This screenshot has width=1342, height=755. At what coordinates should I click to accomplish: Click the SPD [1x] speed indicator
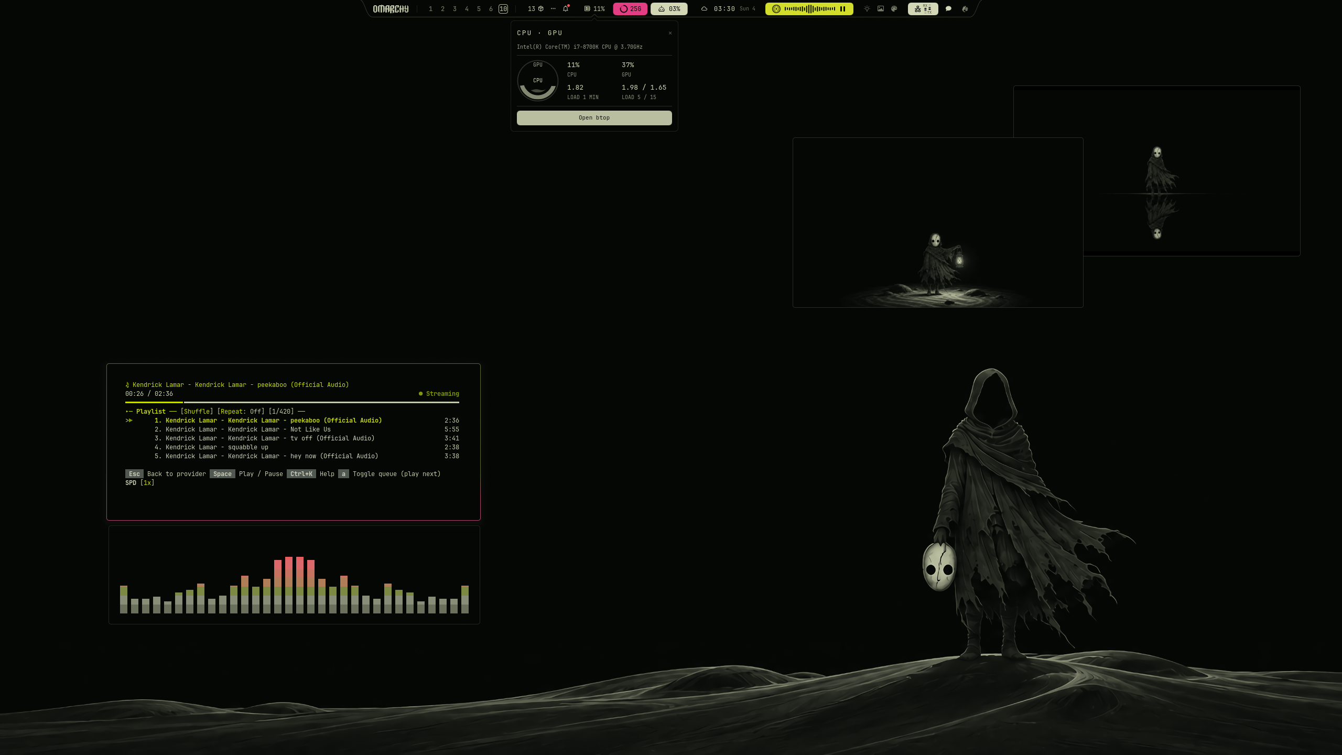tap(140, 483)
